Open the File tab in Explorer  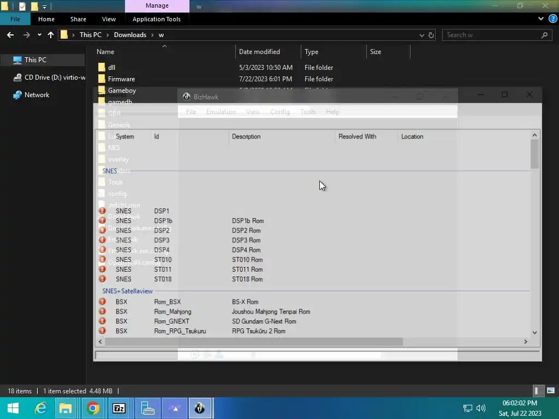click(x=15, y=19)
